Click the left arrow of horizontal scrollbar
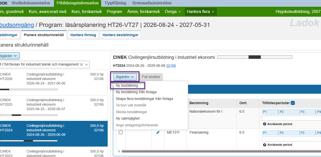The width and height of the screenshot is (321, 157). coord(119,151)
